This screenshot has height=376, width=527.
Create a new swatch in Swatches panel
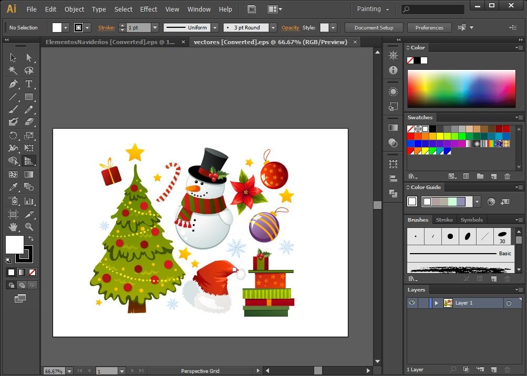493,176
